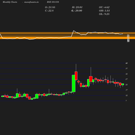Click the 'OC: 4.62' value
Viewport: 135px width, 135px height.
[104, 7]
